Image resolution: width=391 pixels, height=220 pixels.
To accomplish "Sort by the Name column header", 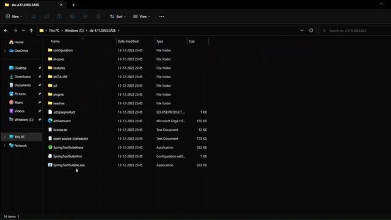I will 56,42.
